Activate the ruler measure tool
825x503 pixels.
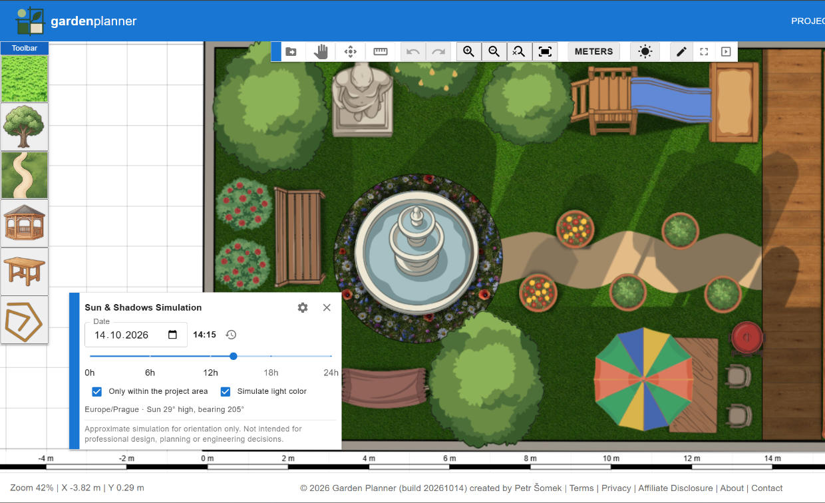click(381, 52)
